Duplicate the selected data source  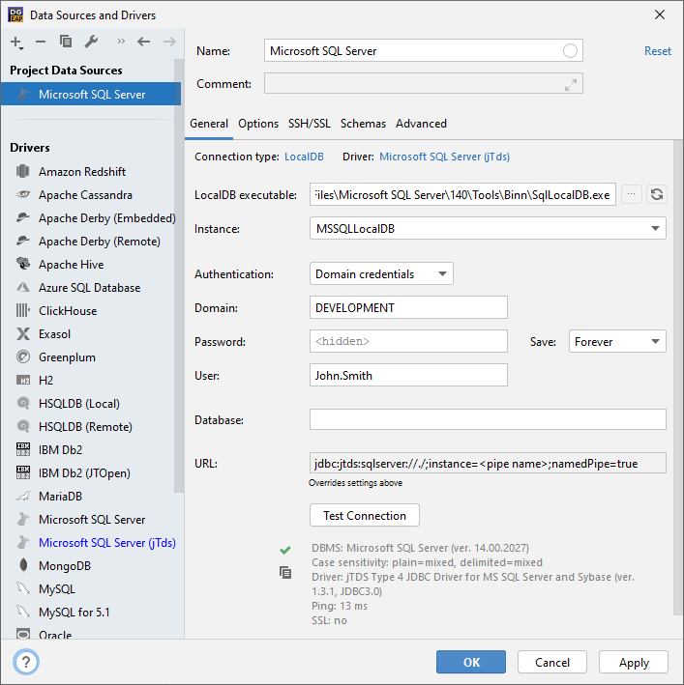[x=66, y=42]
